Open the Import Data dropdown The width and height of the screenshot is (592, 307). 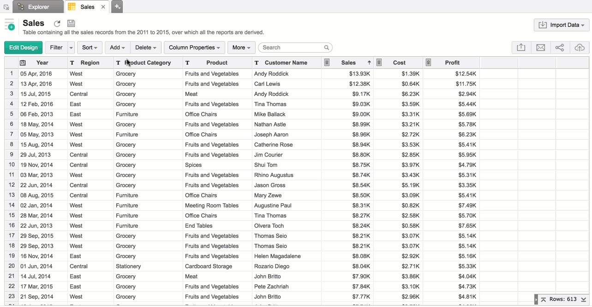click(562, 25)
